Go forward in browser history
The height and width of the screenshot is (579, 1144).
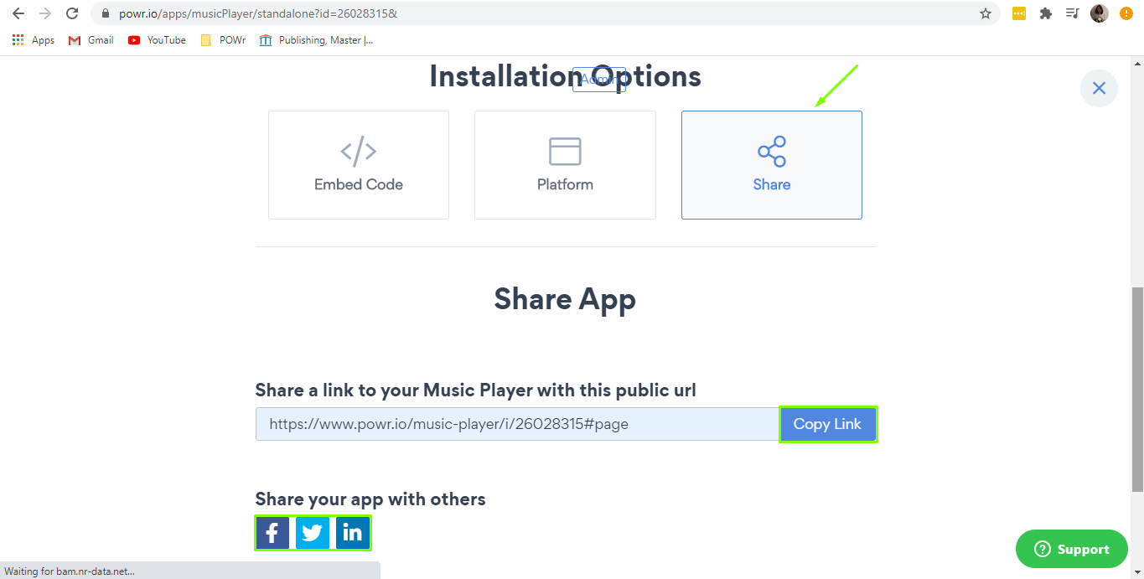[45, 13]
